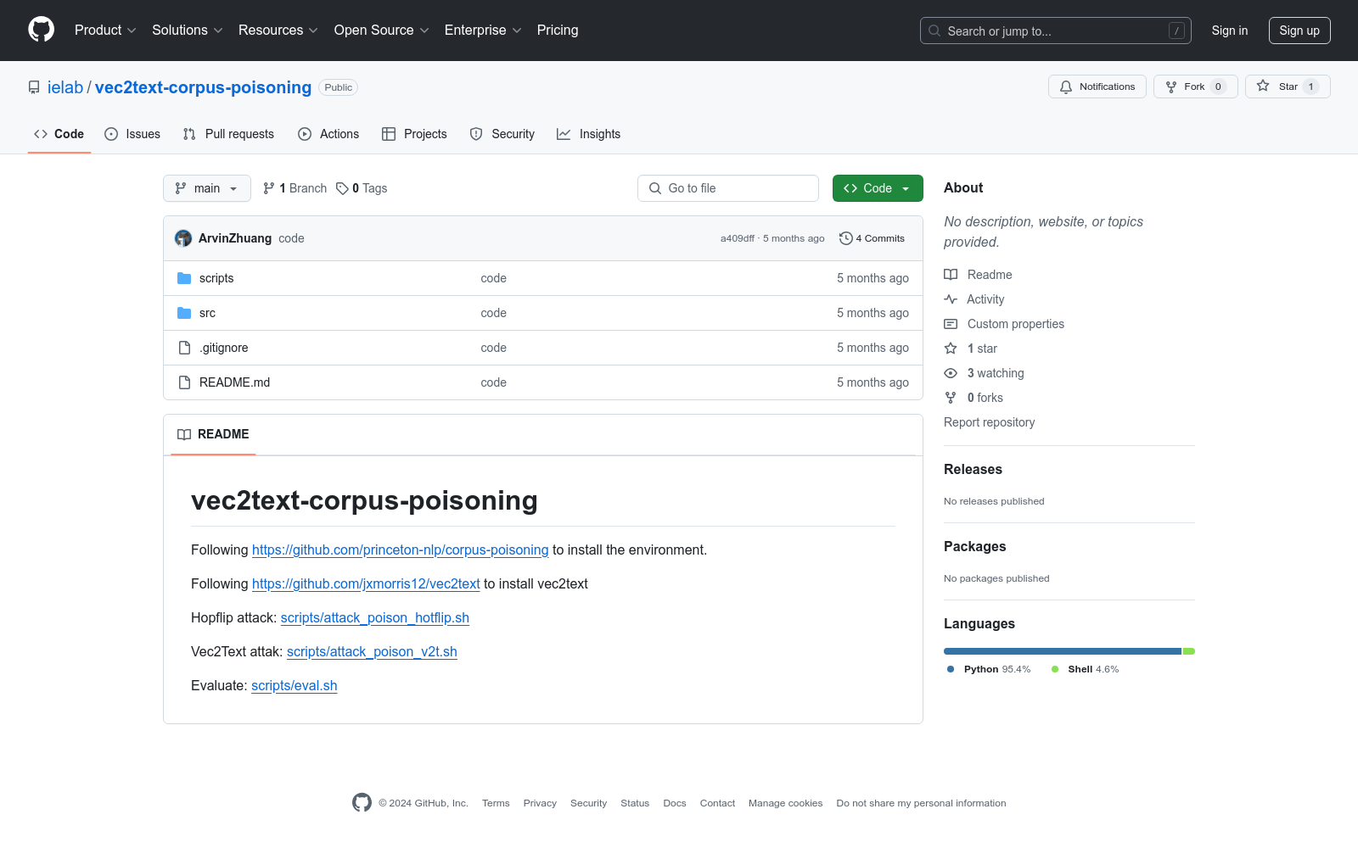This screenshot has height=848, width=1358.
Task: Open scripts/attack_poison_hotflip.sh link
Action: tap(375, 618)
